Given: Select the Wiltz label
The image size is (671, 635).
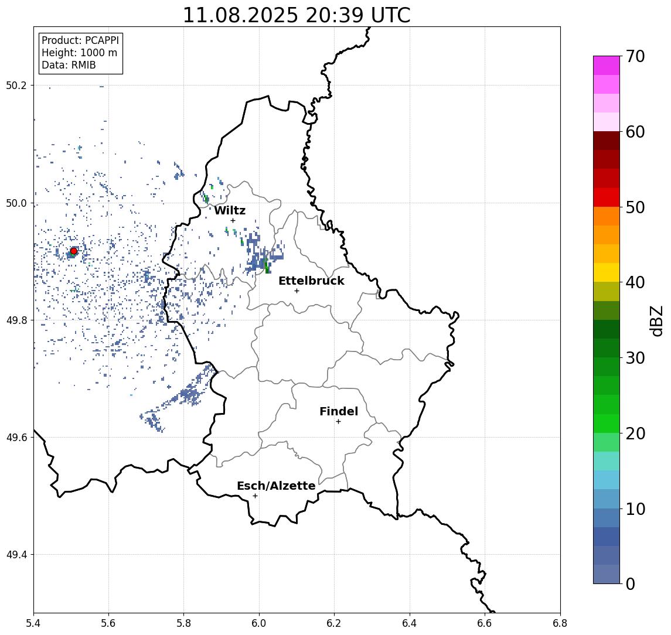Looking at the screenshot, I should click(230, 210).
